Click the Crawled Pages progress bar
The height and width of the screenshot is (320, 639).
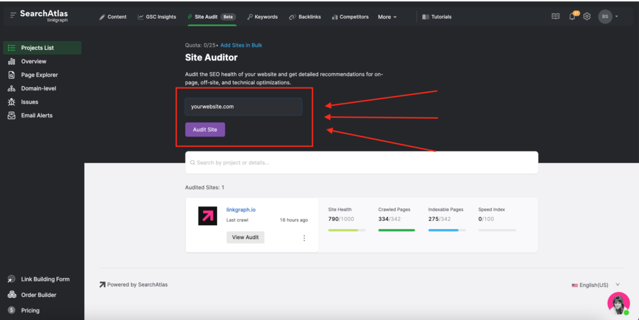(396, 230)
